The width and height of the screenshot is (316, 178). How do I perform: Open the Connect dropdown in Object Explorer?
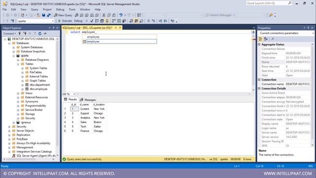(9, 34)
